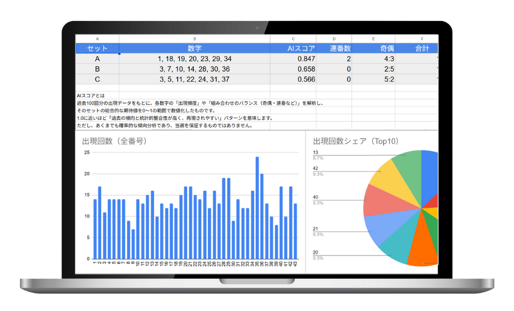Click the cell containing 0.658
The width and height of the screenshot is (514, 311).
coord(293,69)
